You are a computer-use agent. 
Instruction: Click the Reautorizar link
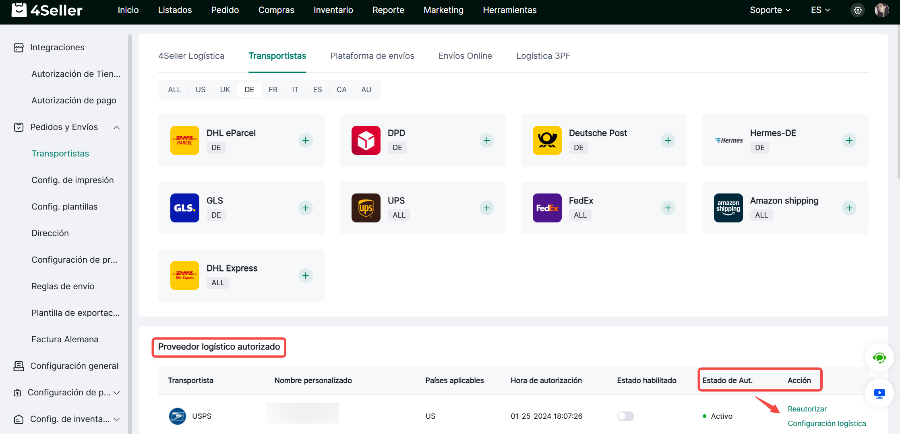[807, 409]
